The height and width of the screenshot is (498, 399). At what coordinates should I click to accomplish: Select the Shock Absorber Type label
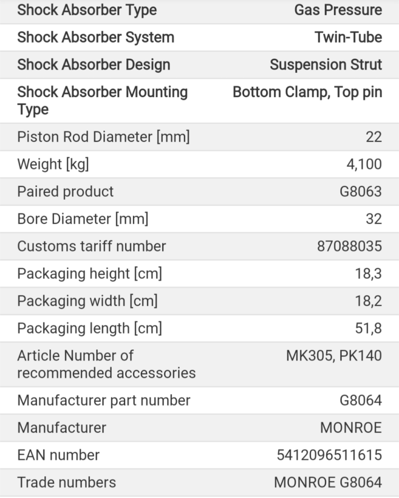pos(87,10)
